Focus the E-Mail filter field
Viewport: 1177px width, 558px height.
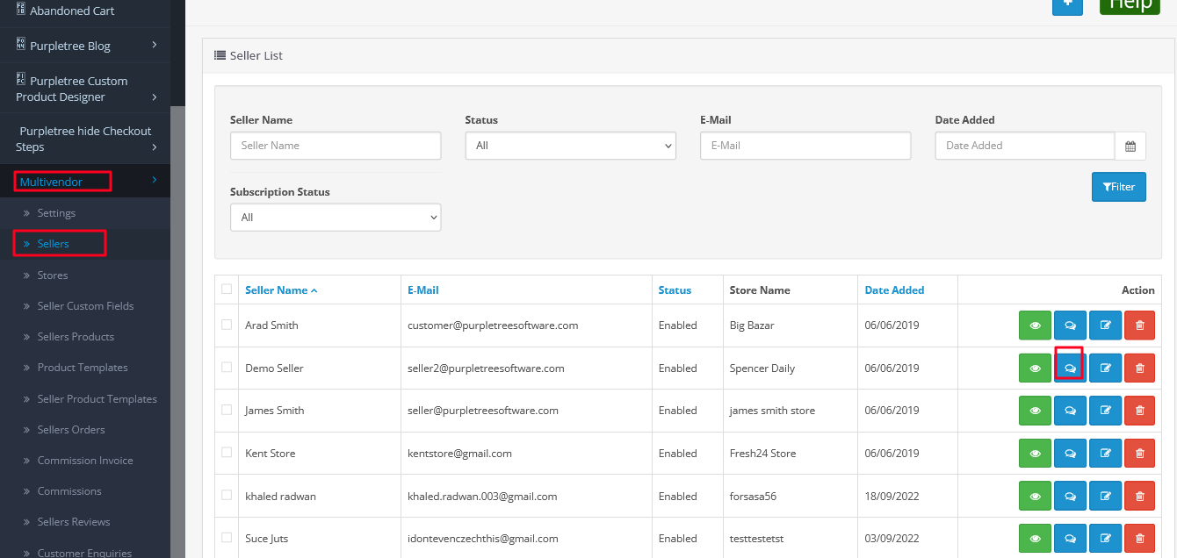pos(805,146)
